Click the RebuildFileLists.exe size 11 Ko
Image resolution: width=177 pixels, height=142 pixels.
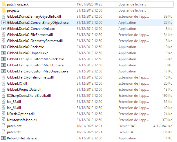pyautogui.click(x=168, y=138)
